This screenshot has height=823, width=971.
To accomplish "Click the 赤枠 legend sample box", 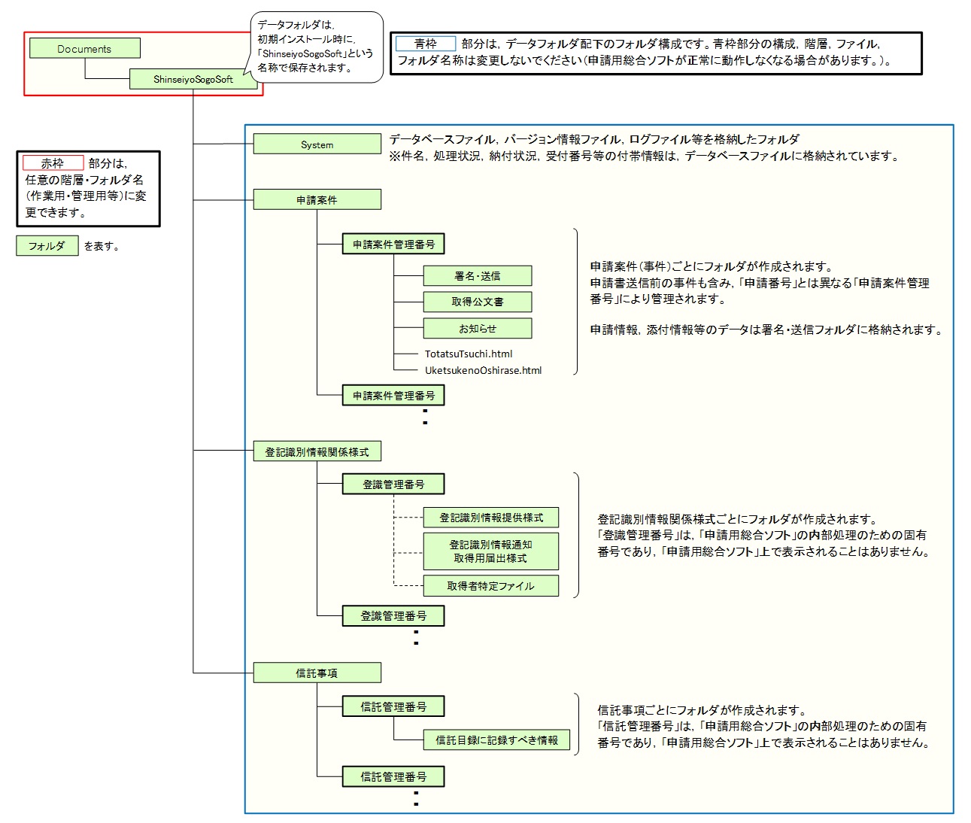I will (53, 163).
